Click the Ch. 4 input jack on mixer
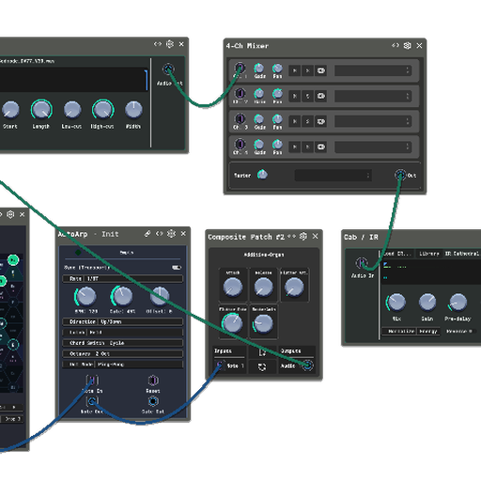 (x=240, y=144)
